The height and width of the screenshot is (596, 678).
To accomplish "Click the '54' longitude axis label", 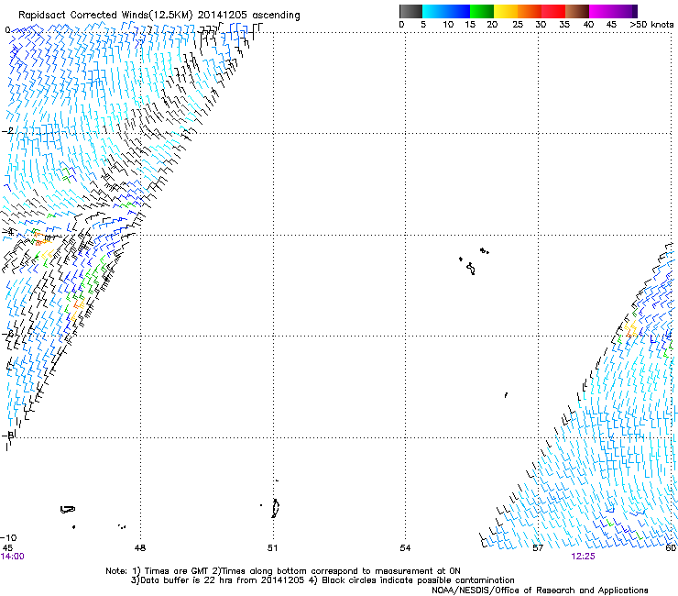I will (405, 548).
